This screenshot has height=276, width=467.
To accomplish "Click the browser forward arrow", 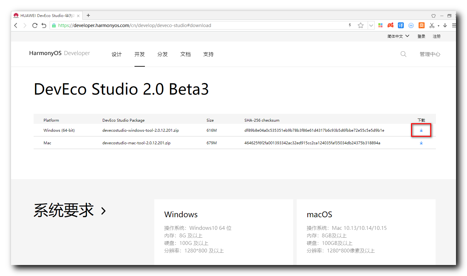I will [x=25, y=25].
